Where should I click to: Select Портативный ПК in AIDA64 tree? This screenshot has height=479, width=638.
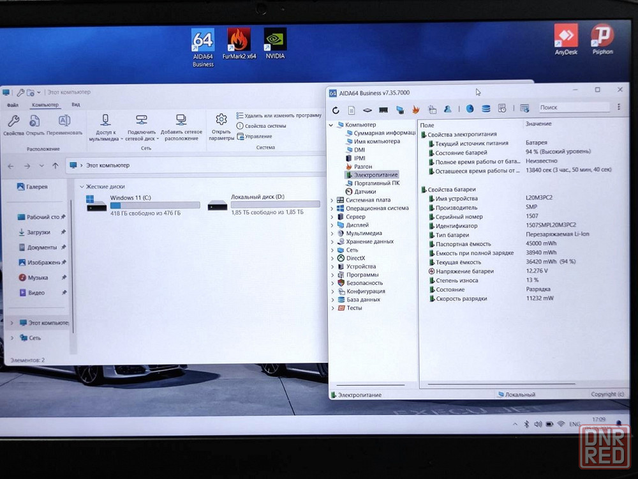click(373, 183)
